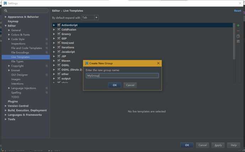
Task: Click the new group name input field
Action: click(123, 75)
